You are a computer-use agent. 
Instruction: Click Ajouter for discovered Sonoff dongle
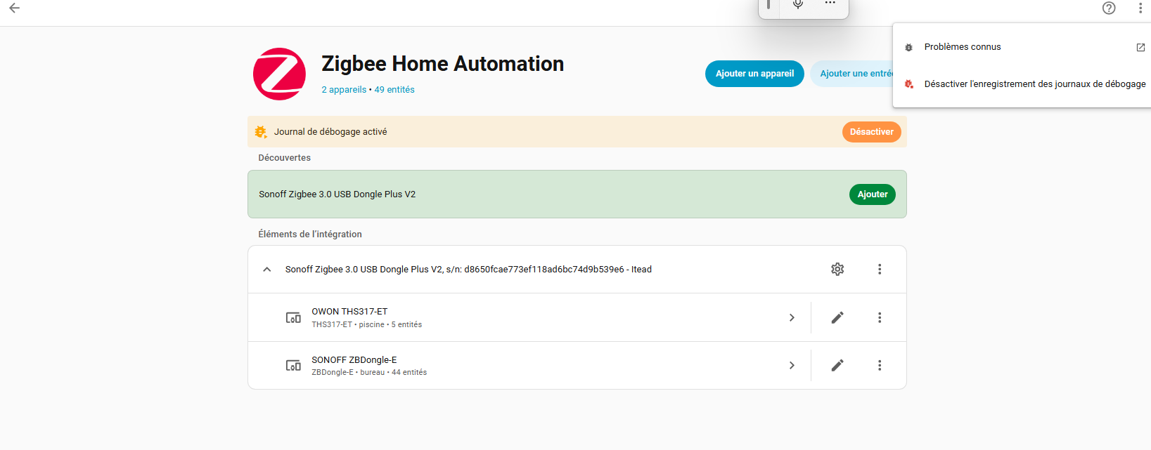point(872,194)
